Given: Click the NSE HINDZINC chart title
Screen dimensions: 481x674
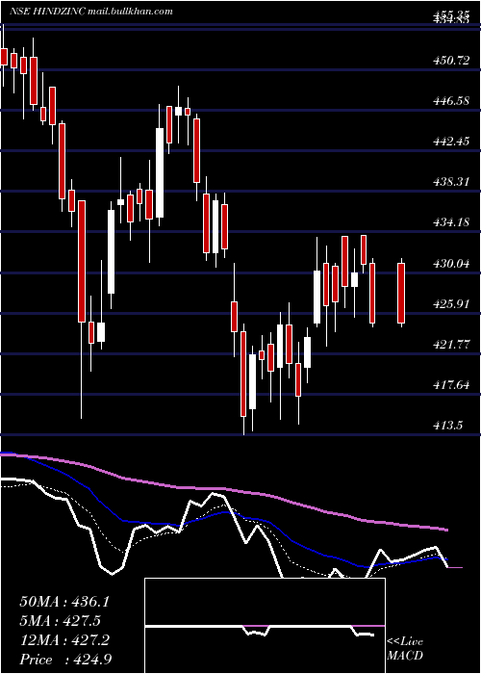Looking at the screenshot, I should (x=48, y=12).
